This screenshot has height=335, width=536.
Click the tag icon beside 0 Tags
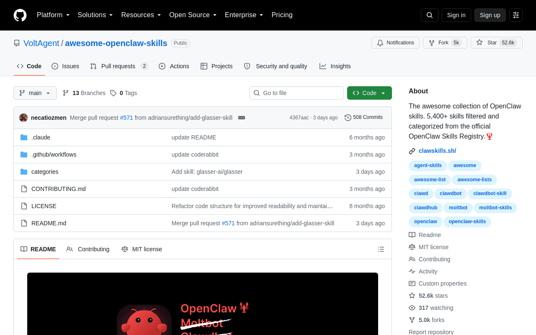113,93
